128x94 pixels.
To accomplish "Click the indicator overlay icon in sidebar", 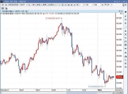I will (x=125, y=20).
